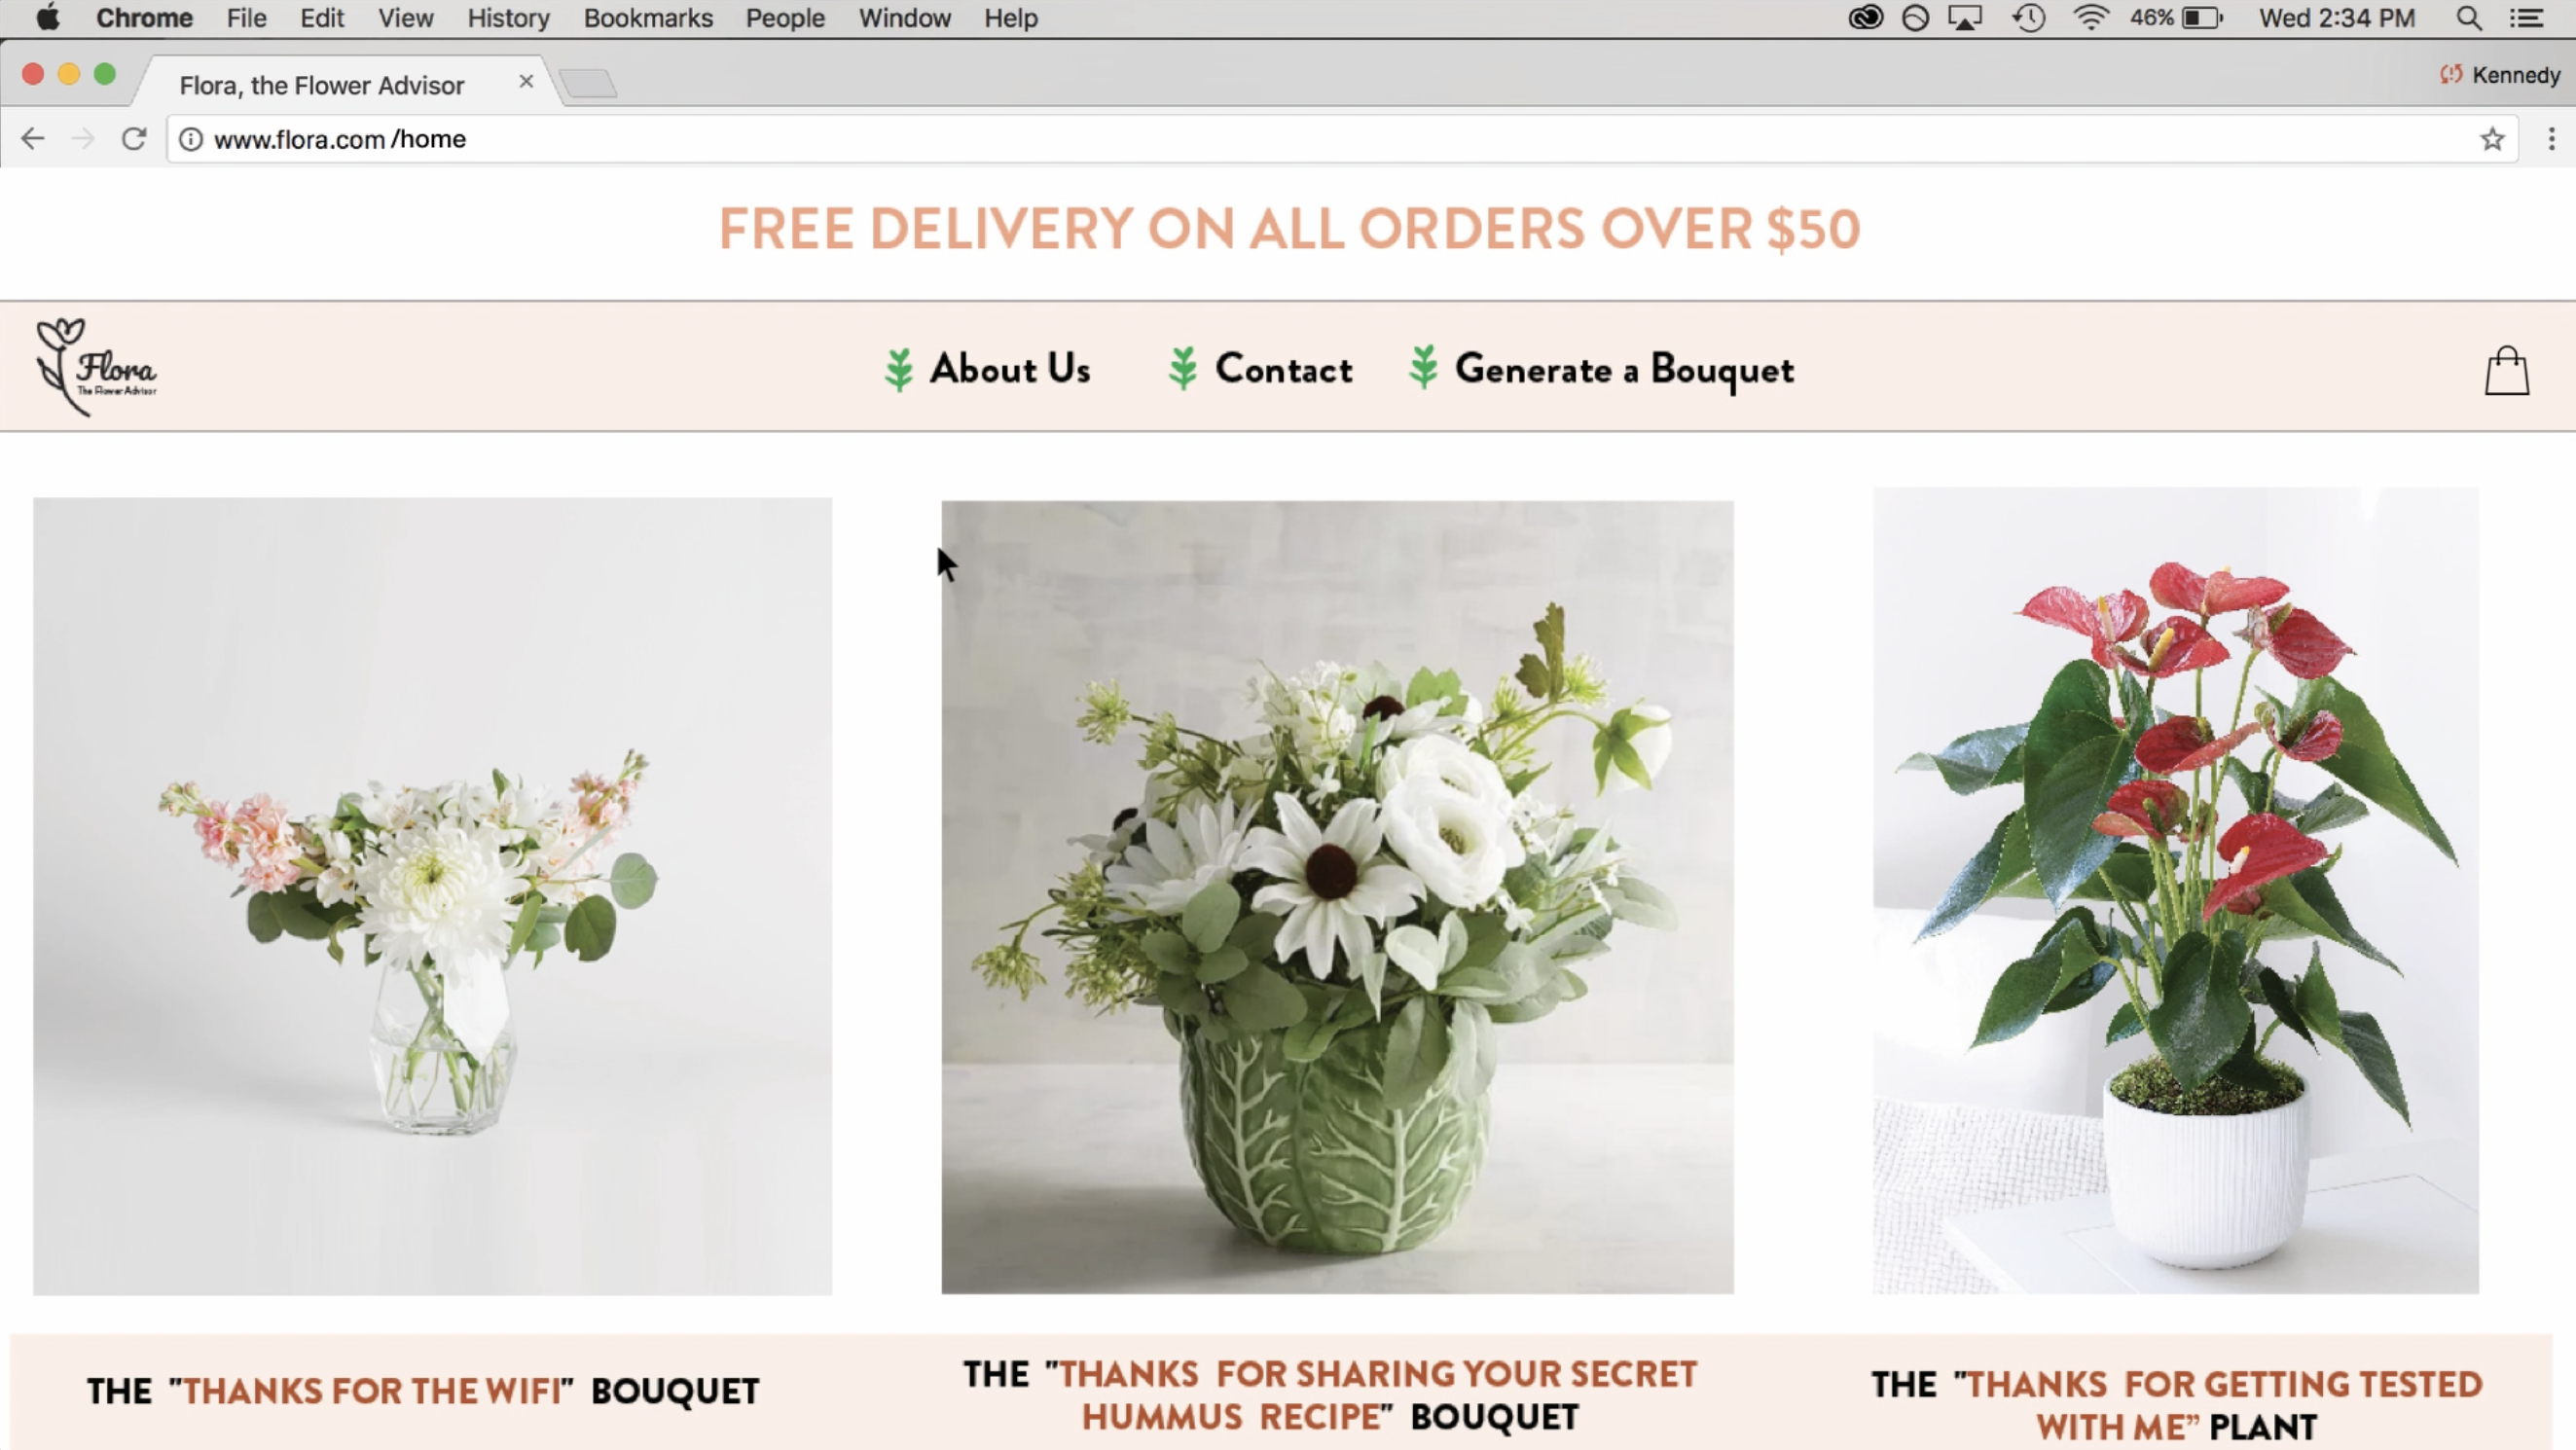
Task: Click the Flora logo in header
Action: (x=96, y=367)
